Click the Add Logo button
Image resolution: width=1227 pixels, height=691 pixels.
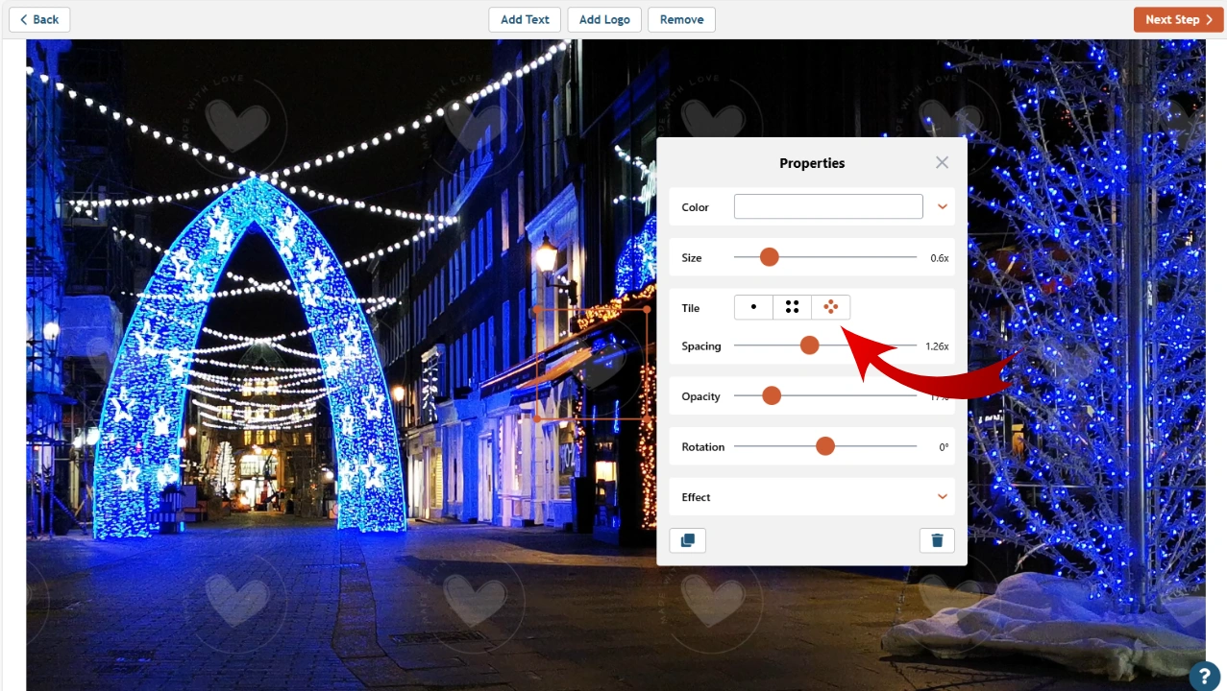click(604, 19)
